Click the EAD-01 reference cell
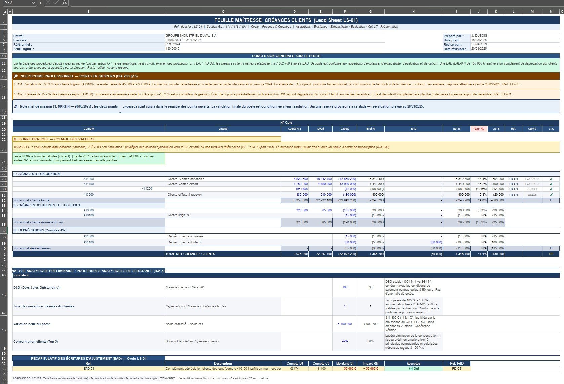564x384 pixels. [x=89, y=369]
